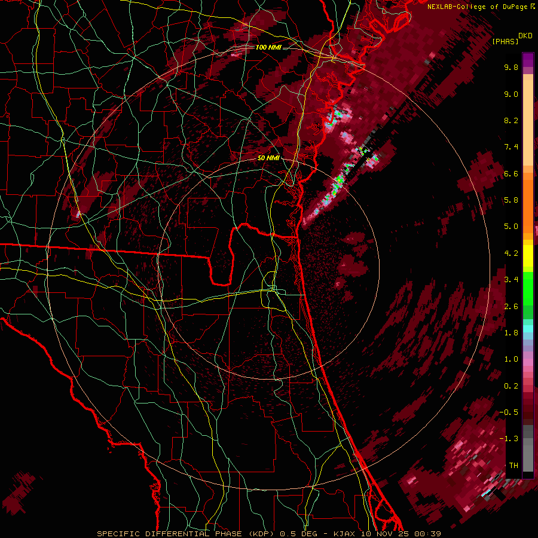Click the -0.5 value on color scale

coord(509,412)
